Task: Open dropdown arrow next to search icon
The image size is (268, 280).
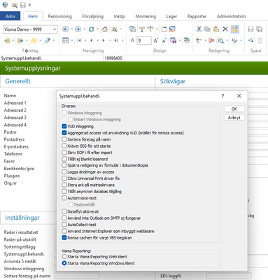Action: coord(121,29)
